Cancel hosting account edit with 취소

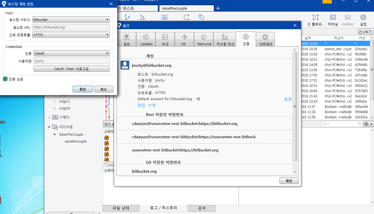(104, 89)
